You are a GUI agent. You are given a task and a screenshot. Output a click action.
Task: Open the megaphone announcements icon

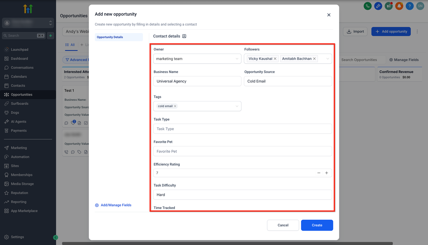tap(389, 6)
